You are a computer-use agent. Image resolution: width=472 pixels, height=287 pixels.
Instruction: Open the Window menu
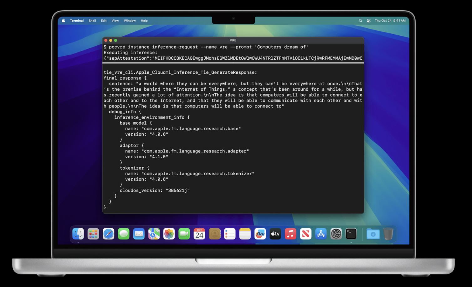[130, 20]
